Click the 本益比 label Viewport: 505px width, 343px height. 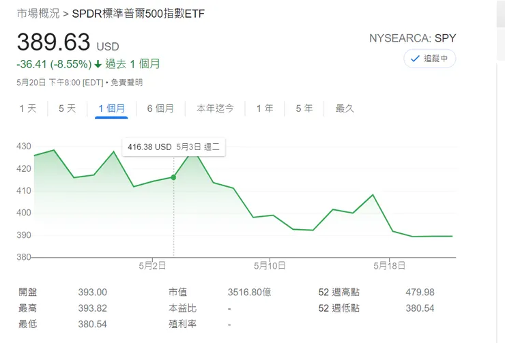182,308
